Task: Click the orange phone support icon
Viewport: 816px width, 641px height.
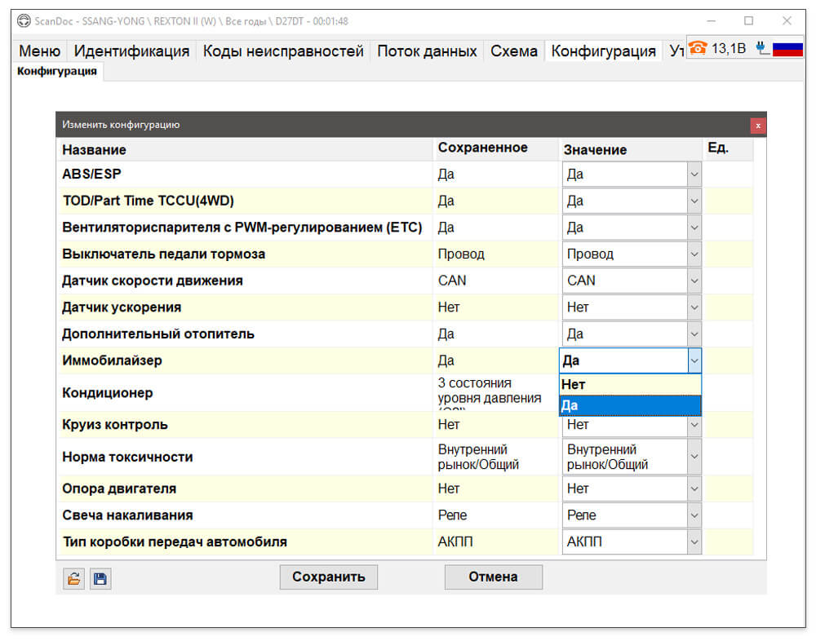Action: [698, 48]
